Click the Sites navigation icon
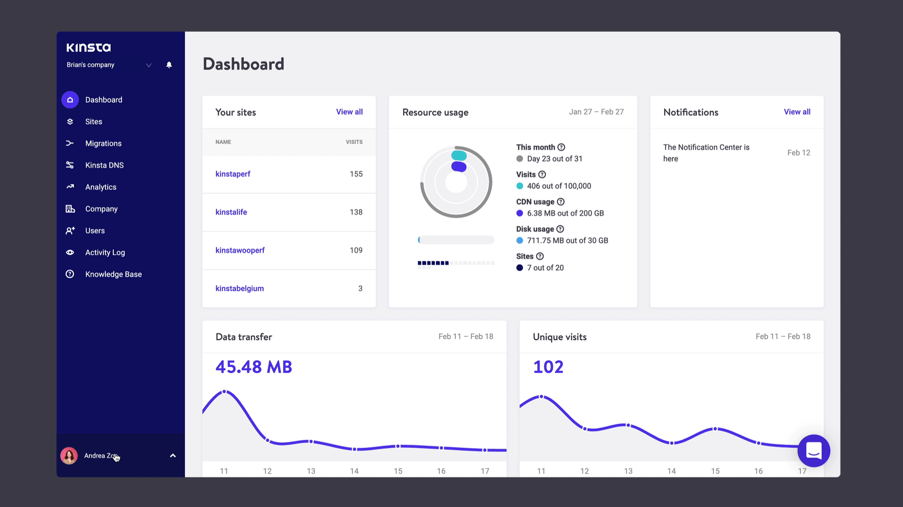Screen dimensions: 903x507 (x=70, y=121)
